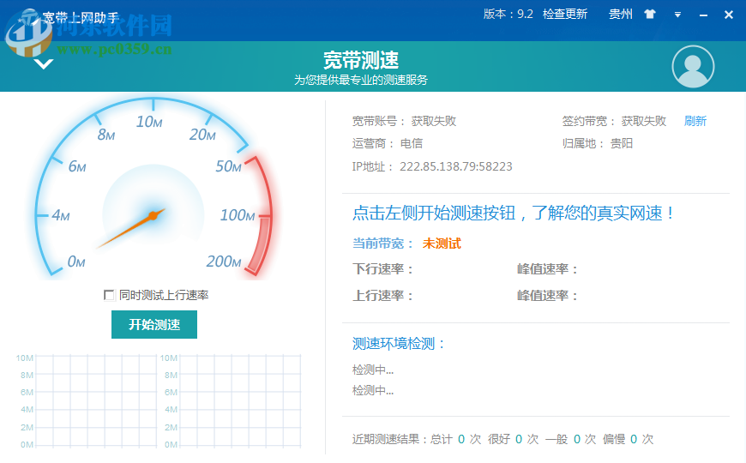Click the 上行速率 label

[382, 296]
